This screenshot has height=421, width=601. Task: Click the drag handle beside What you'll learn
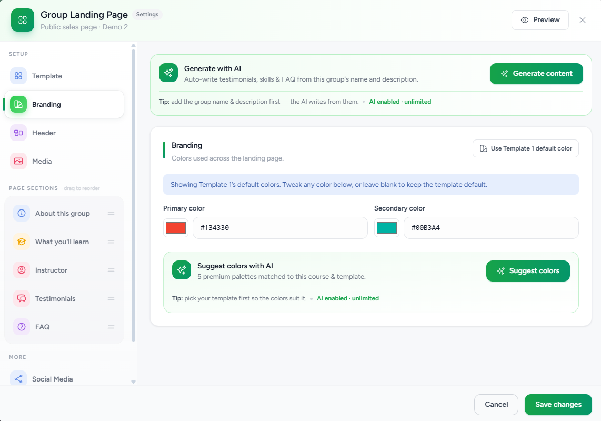click(x=111, y=242)
